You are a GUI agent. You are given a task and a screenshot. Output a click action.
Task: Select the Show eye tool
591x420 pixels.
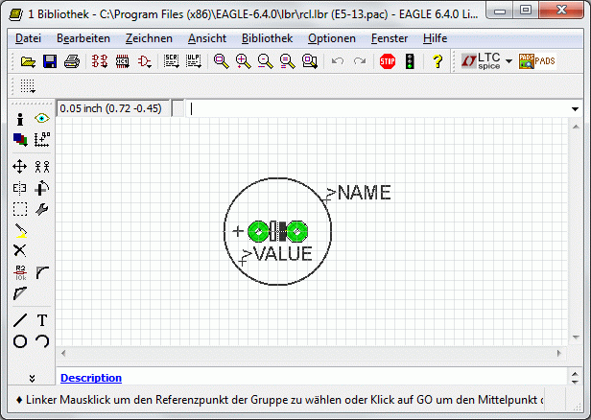click(42, 118)
